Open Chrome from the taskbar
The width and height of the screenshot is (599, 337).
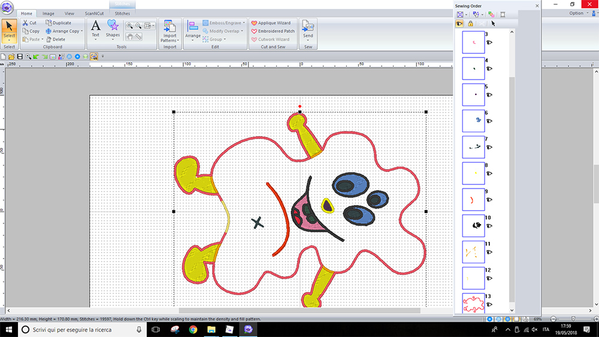point(193,329)
